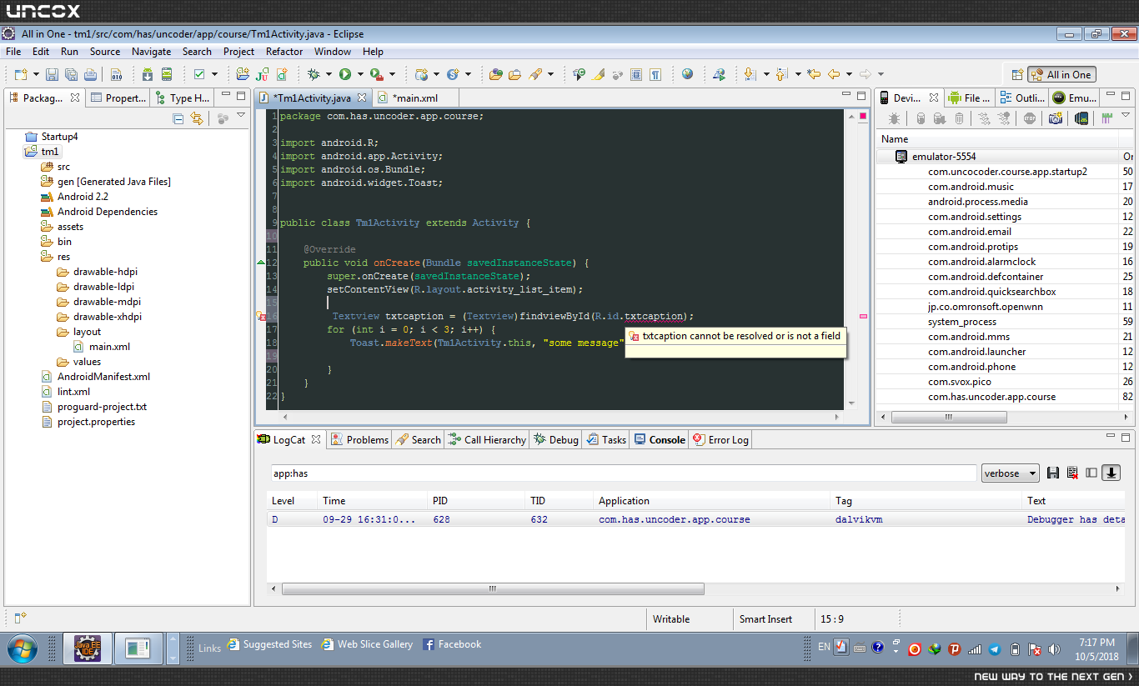Select the Startup4 project
Viewport: 1139px width, 686px height.
coord(52,137)
